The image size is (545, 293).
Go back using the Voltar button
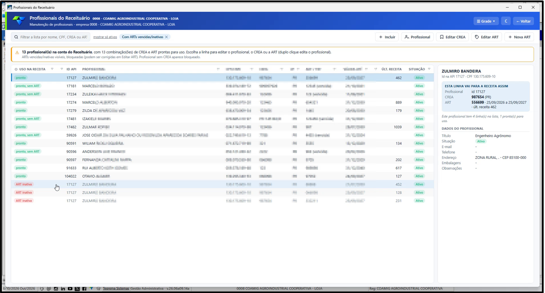pyautogui.click(x=523, y=21)
